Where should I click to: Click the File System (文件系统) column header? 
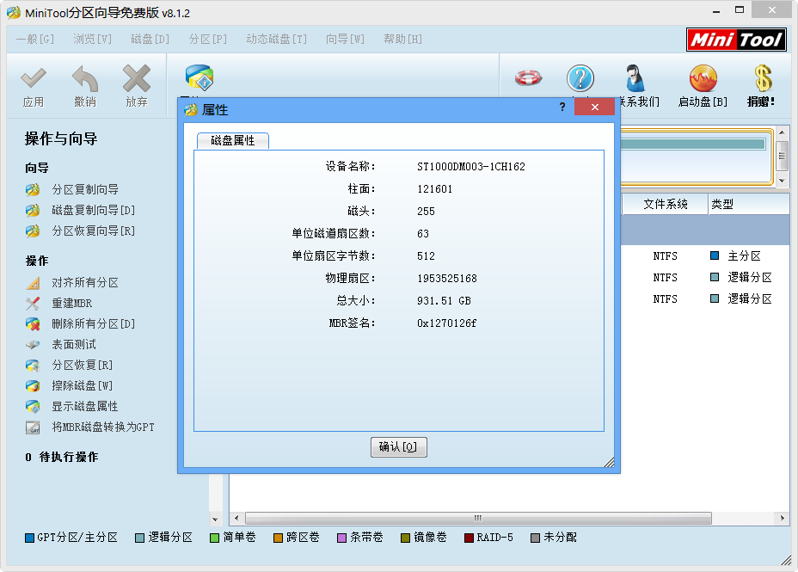666,205
